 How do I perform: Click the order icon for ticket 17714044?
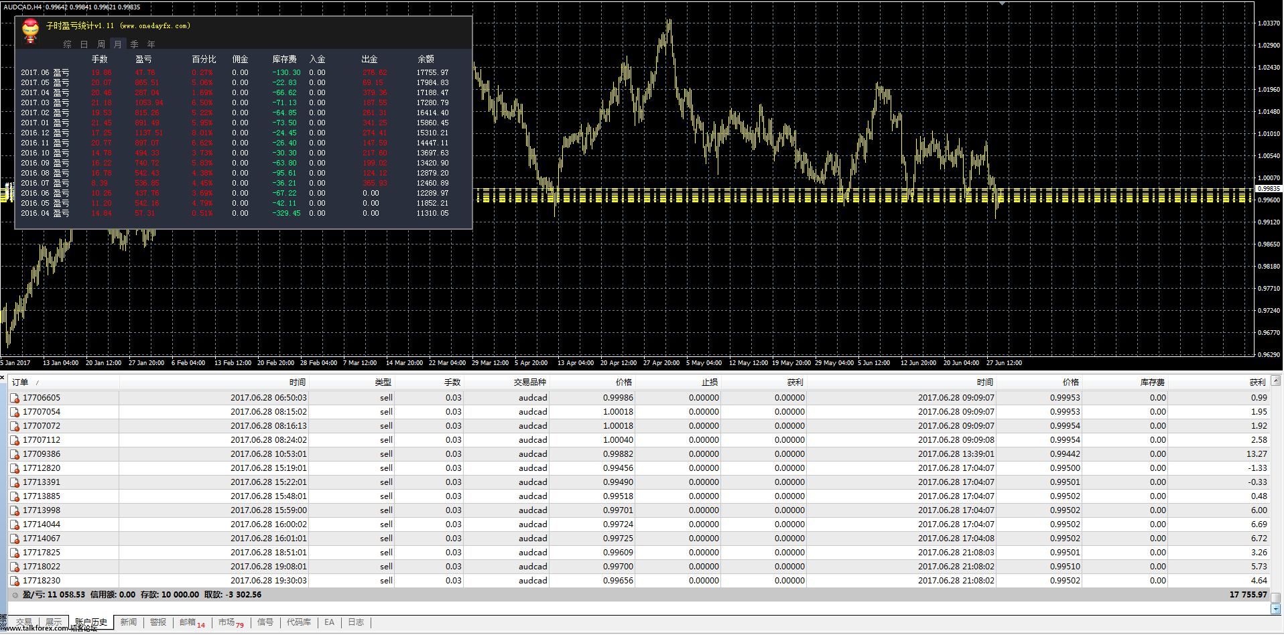pos(15,524)
